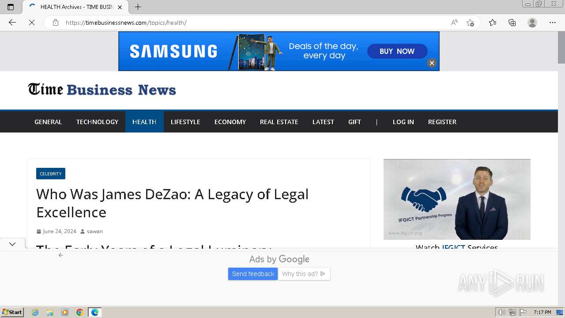Click the show desktop tray icon
Image resolution: width=565 pixels, height=318 pixels.
tap(560, 312)
